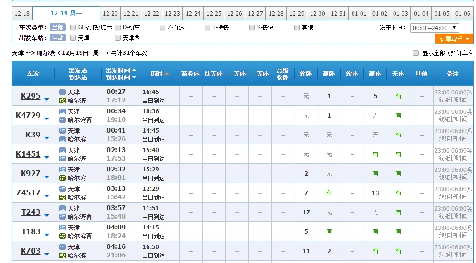Check the D-动车 train type box
The width and height of the screenshot is (476, 263).
click(118, 28)
